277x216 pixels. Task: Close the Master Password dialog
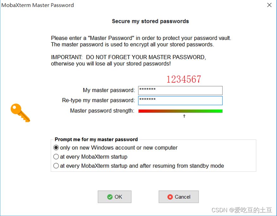click(x=269, y=5)
